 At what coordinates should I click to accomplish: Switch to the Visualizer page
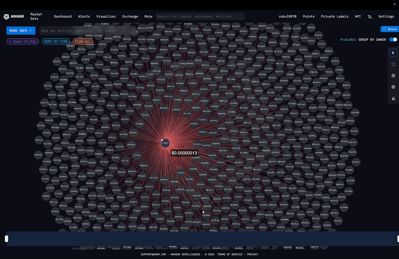click(x=106, y=17)
